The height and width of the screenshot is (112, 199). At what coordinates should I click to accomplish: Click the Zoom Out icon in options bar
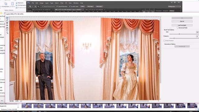pos(39,7)
